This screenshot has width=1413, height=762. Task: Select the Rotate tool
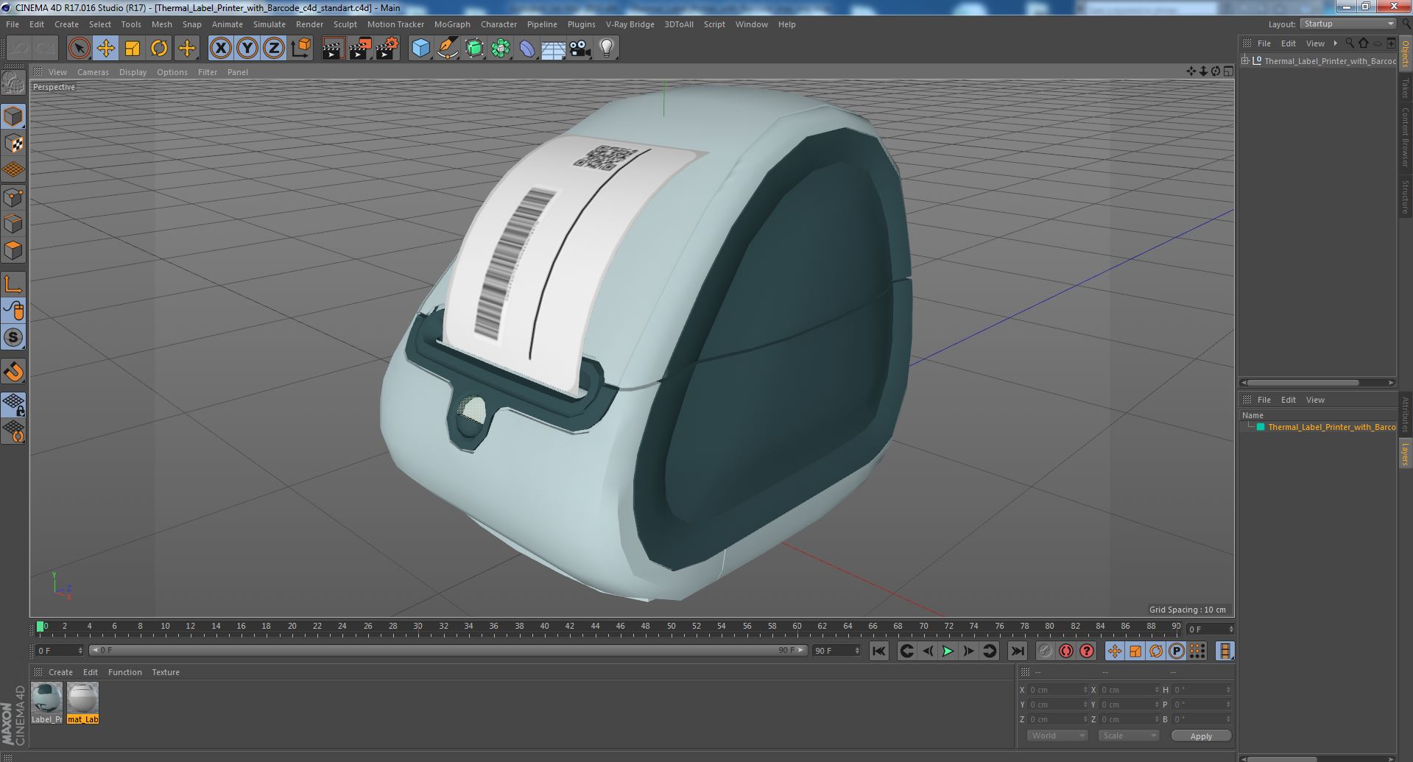159,49
